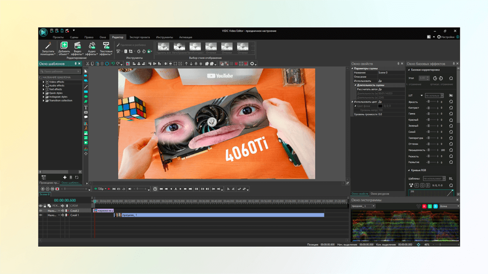Click the cut (scissors) toolbar icon

pyautogui.click(x=88, y=64)
